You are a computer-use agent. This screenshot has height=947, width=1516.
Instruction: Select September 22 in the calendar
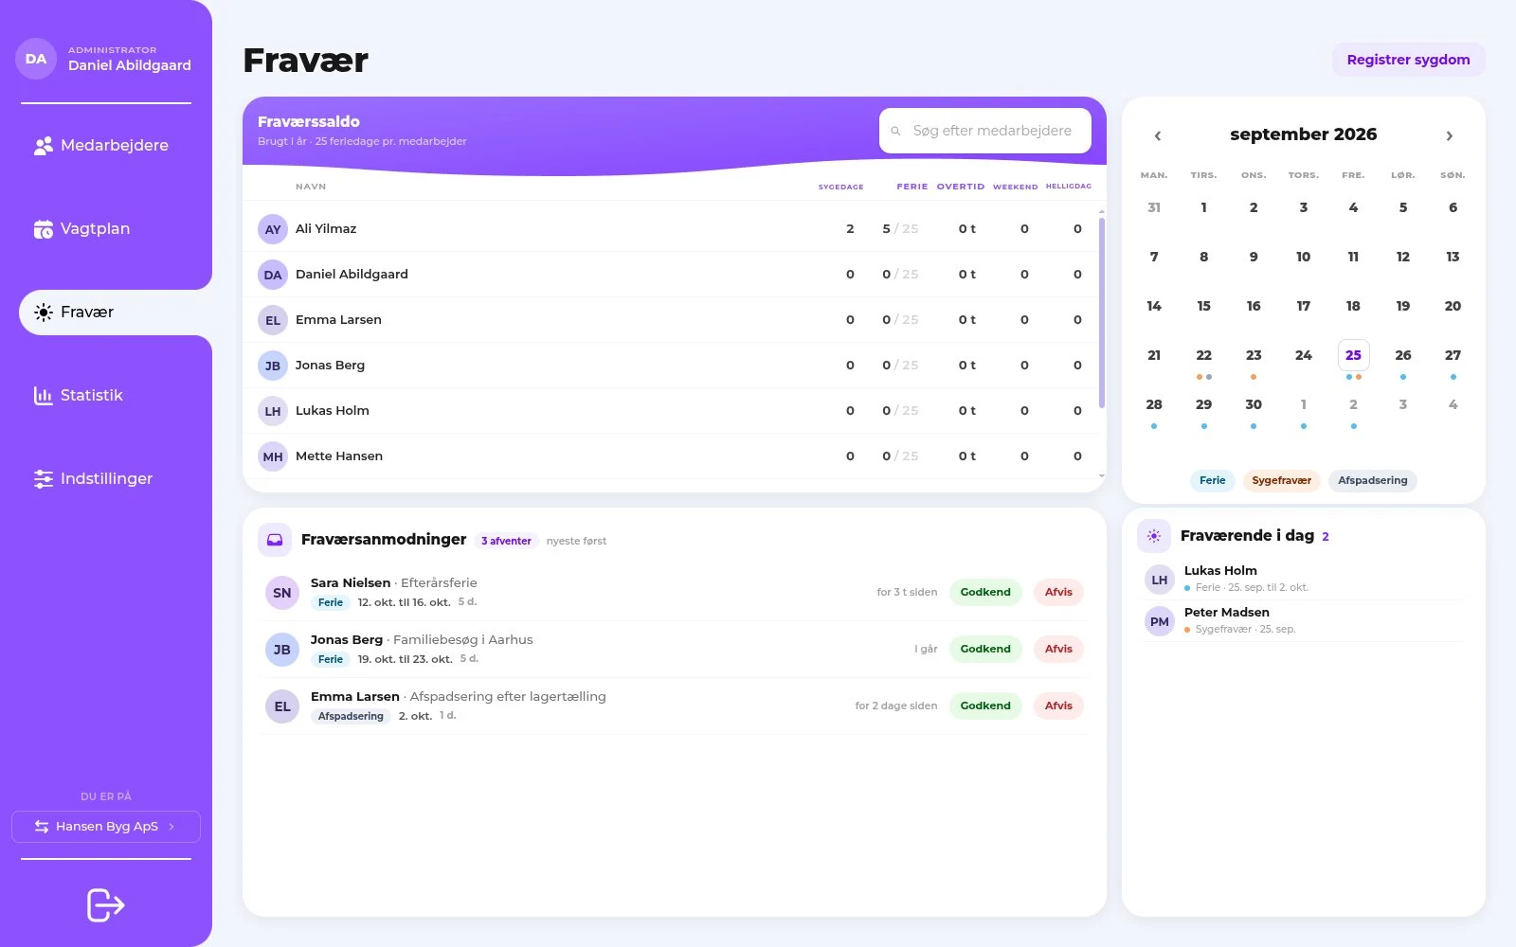click(1203, 356)
